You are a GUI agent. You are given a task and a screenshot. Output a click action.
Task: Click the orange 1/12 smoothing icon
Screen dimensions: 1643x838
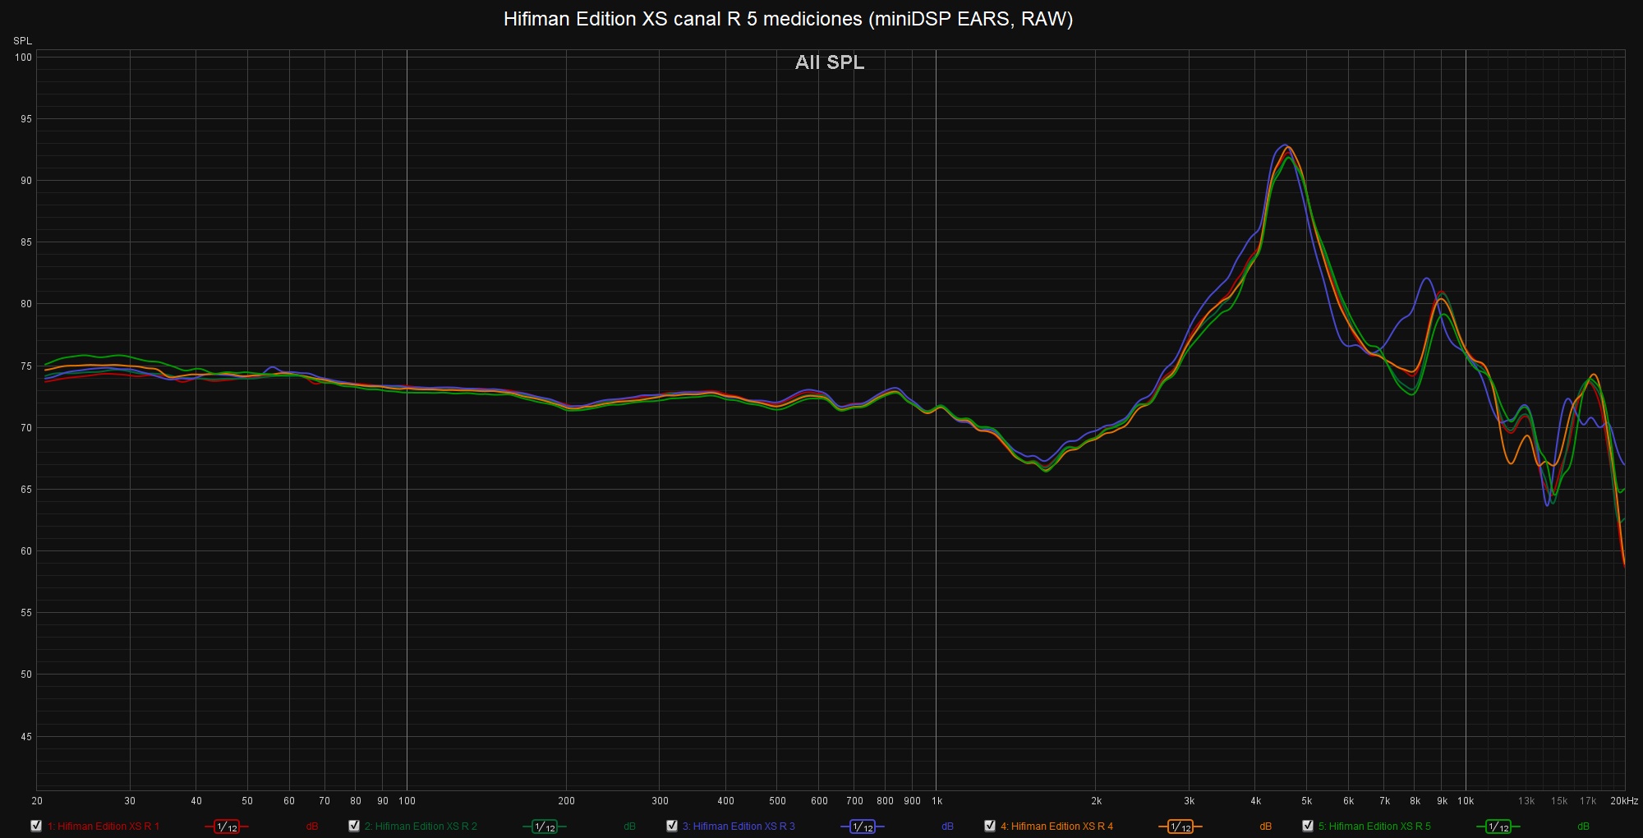pos(1180,826)
